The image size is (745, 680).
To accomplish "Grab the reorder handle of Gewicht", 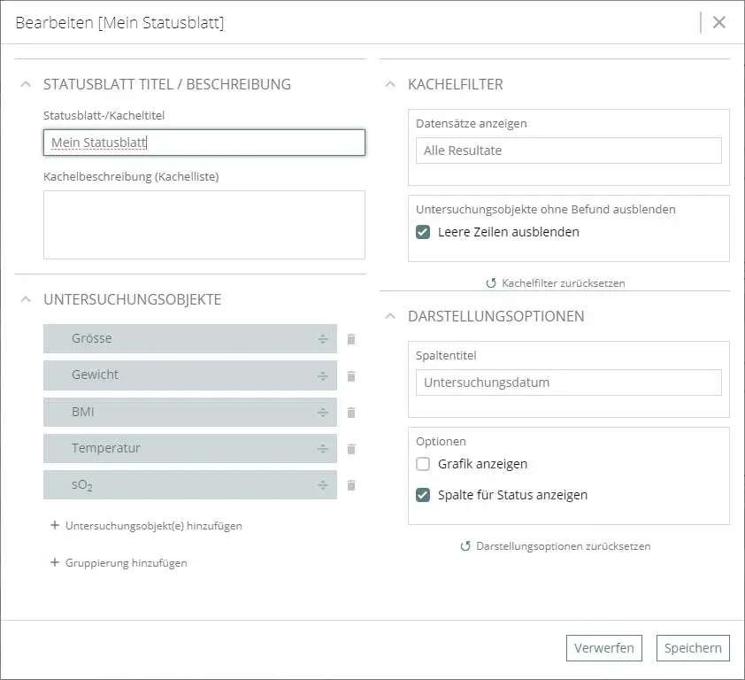I will pyautogui.click(x=323, y=376).
